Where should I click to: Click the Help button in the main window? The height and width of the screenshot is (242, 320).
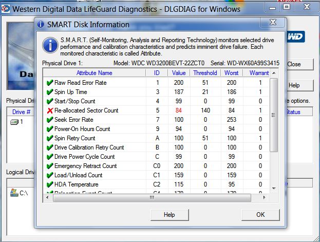pos(300,85)
